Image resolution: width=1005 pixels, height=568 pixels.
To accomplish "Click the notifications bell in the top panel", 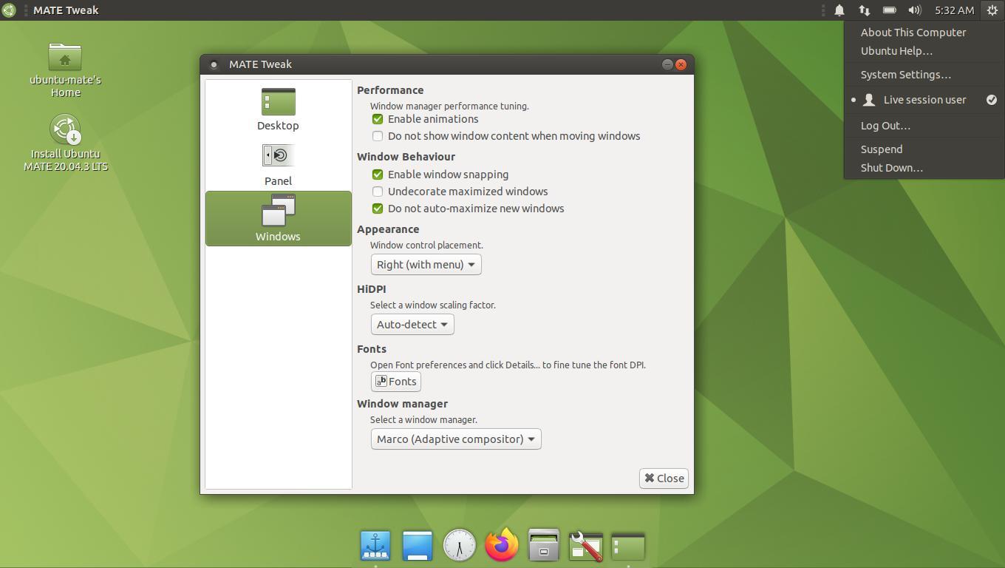I will (839, 10).
